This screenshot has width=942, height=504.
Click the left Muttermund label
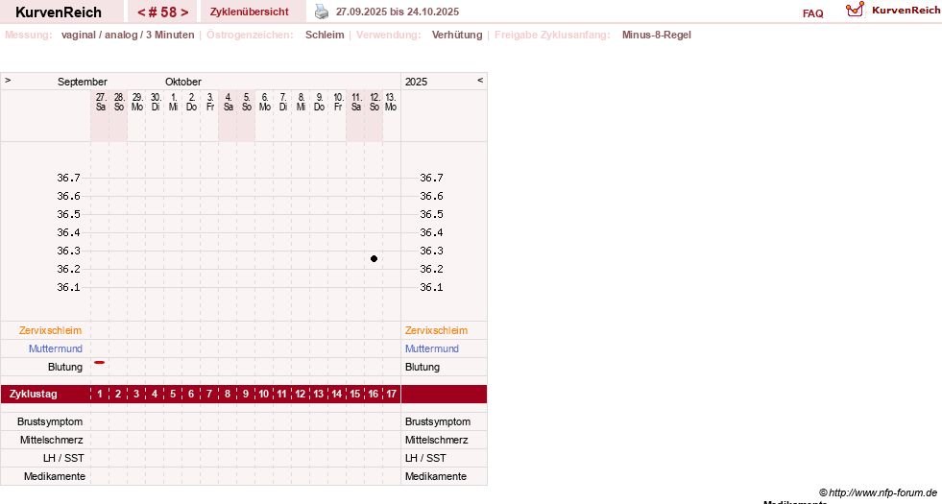click(56, 348)
